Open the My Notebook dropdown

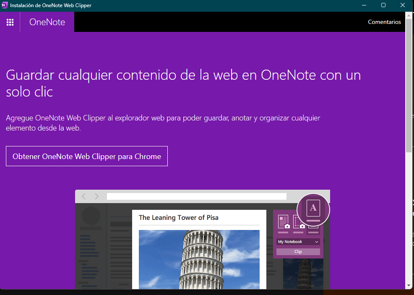pos(298,242)
